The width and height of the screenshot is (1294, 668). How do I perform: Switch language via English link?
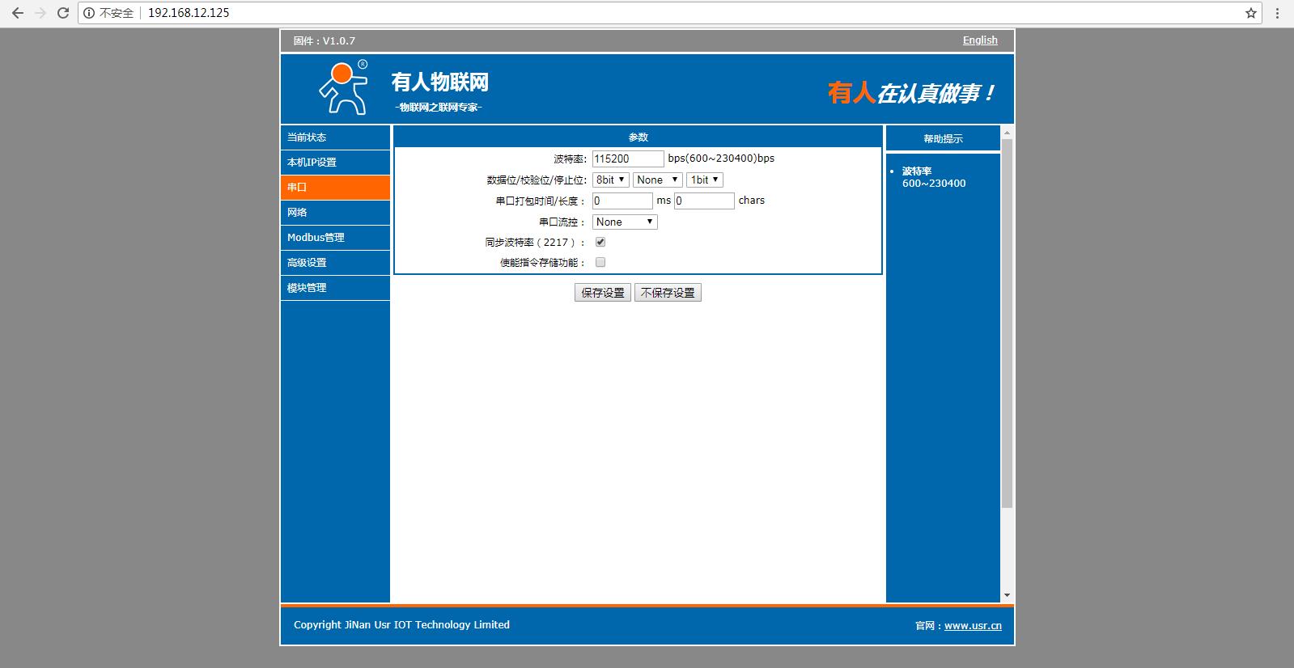tap(979, 40)
